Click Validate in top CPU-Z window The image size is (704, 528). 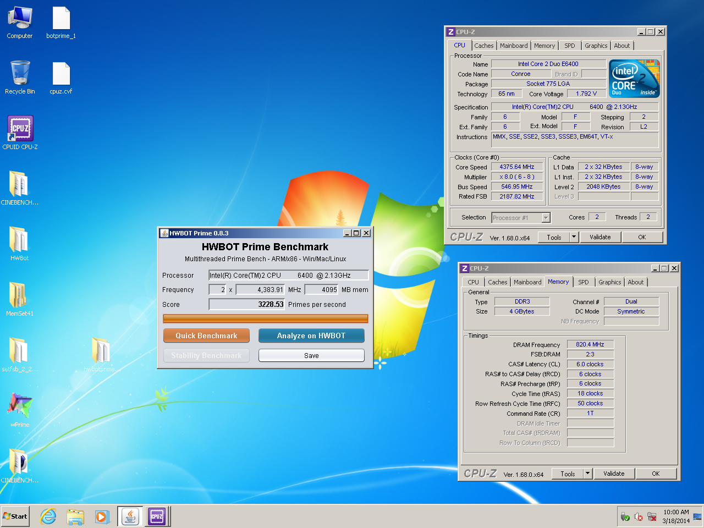pyautogui.click(x=600, y=237)
